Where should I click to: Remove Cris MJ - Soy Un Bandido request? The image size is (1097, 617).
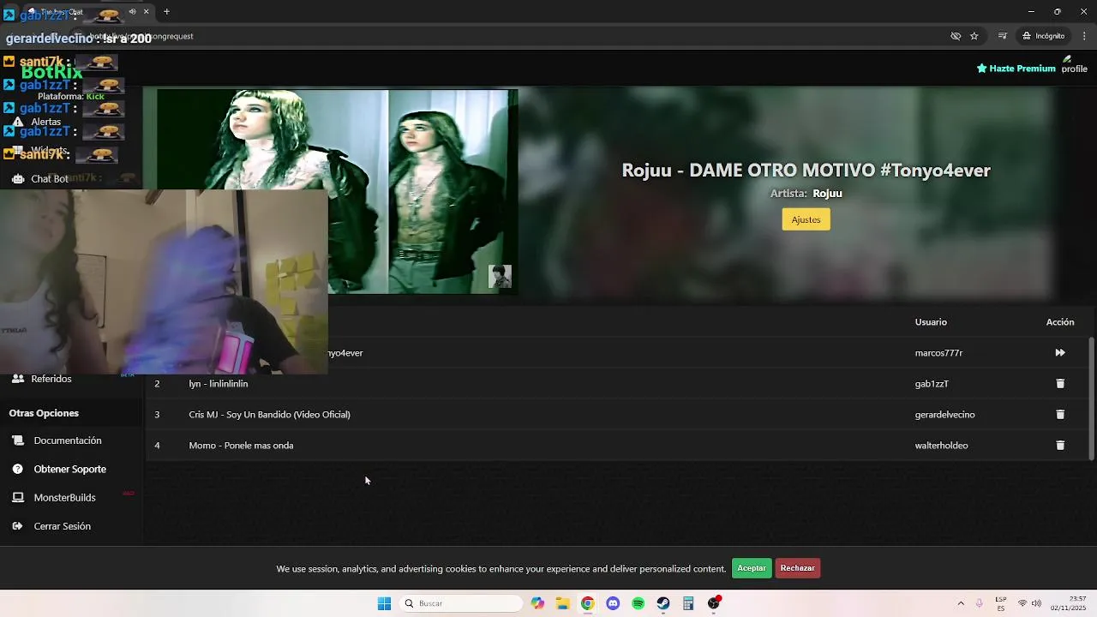[x=1060, y=415]
